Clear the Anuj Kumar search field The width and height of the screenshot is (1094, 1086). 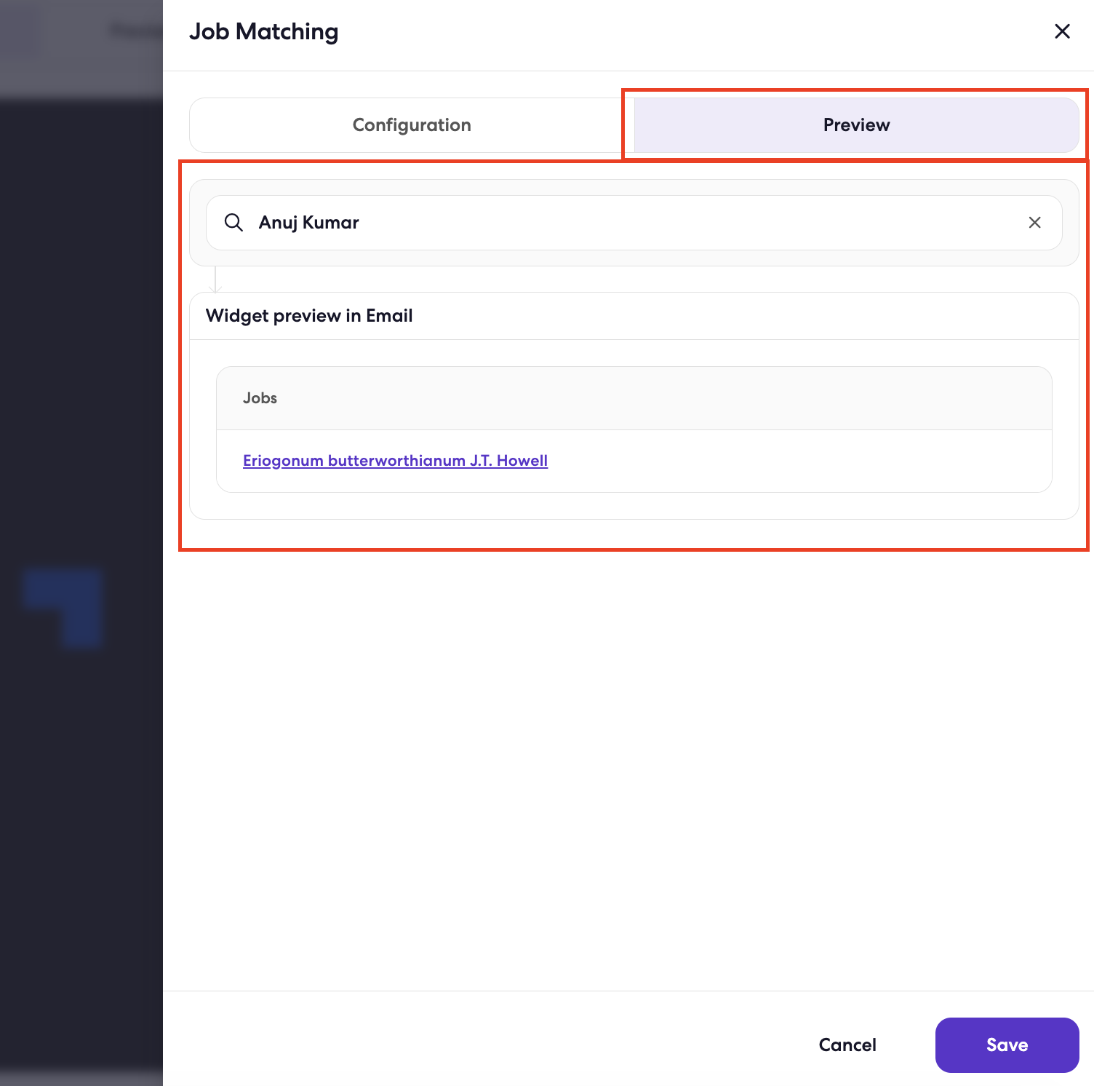pyautogui.click(x=1034, y=223)
